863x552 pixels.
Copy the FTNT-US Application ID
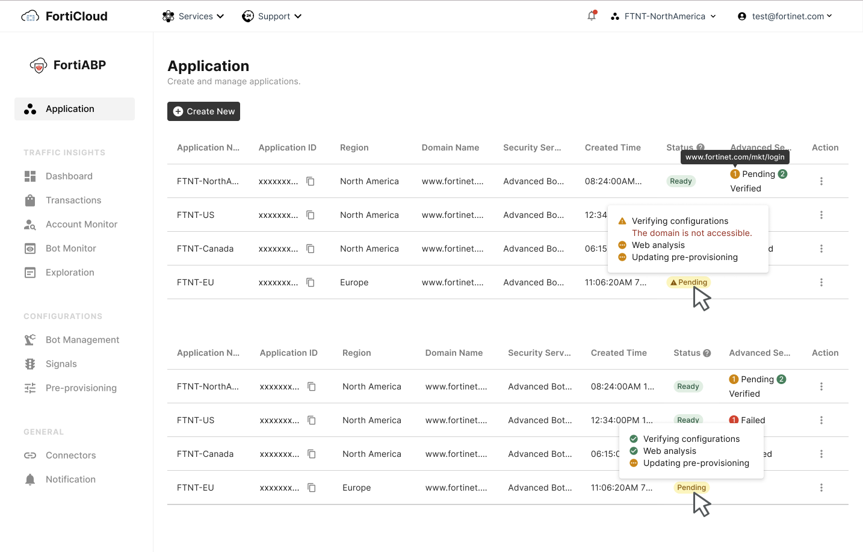[x=311, y=215]
